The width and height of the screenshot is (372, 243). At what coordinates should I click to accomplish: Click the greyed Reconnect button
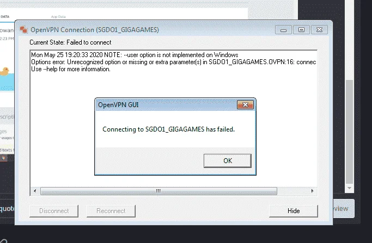[x=111, y=211]
